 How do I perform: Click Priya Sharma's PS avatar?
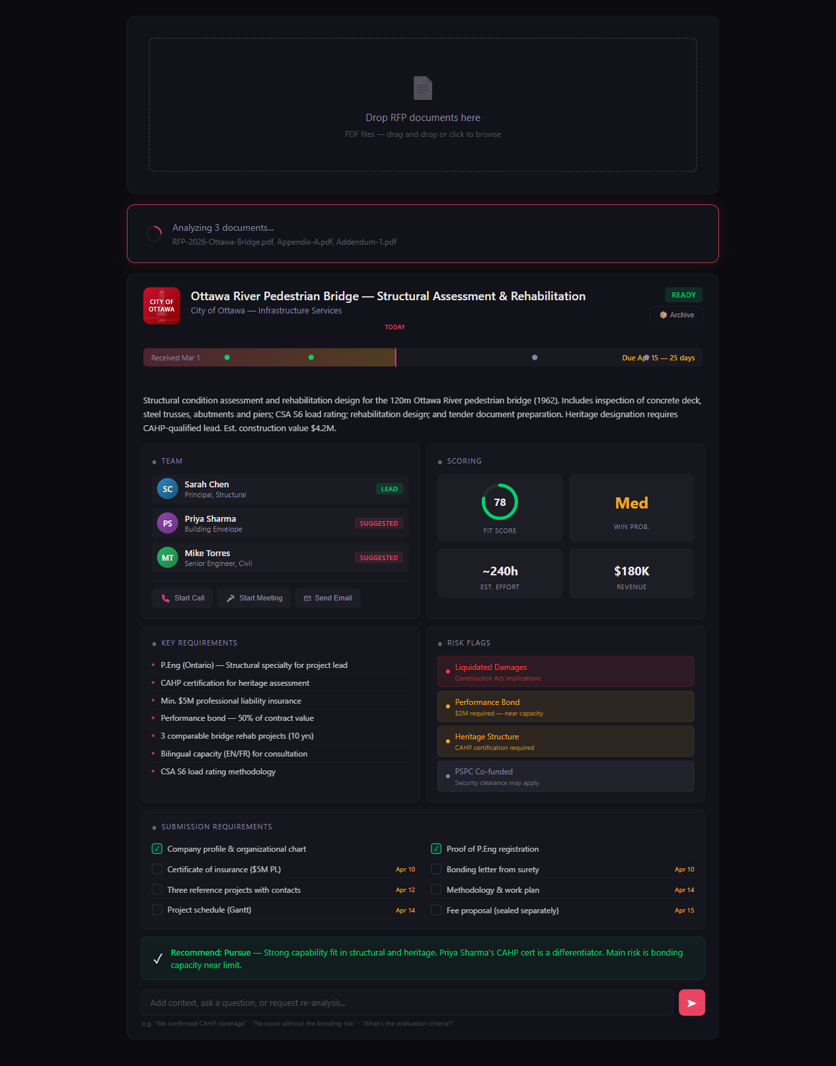(x=168, y=523)
